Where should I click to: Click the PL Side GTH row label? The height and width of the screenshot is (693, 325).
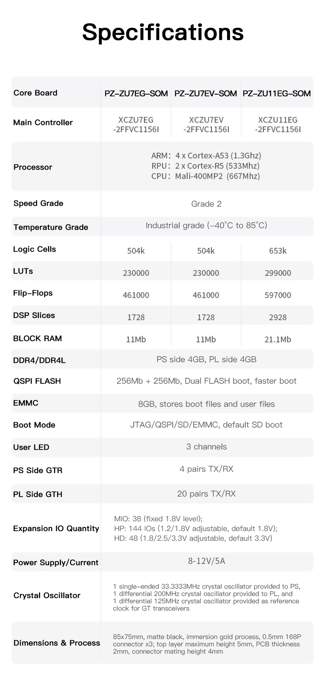point(38,494)
